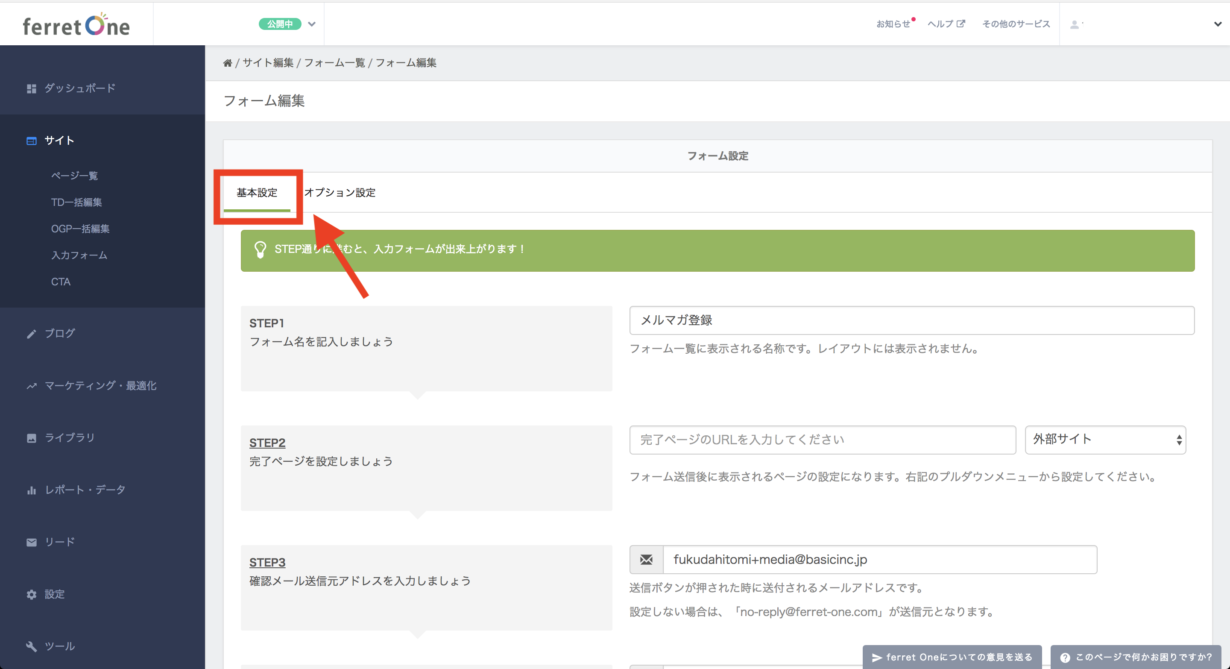Viewport: 1230px width, 669px height.
Task: Click ferret Oneについての意見を送る button
Action: tap(952, 657)
